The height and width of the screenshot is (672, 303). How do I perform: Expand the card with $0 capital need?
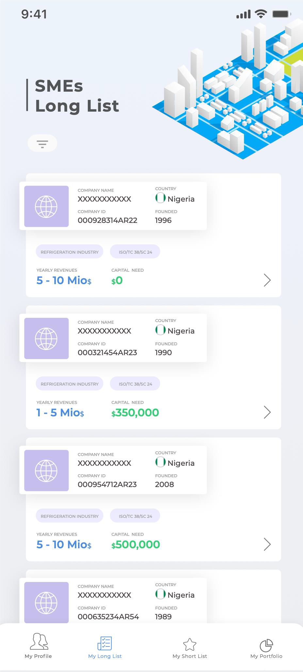tap(267, 280)
